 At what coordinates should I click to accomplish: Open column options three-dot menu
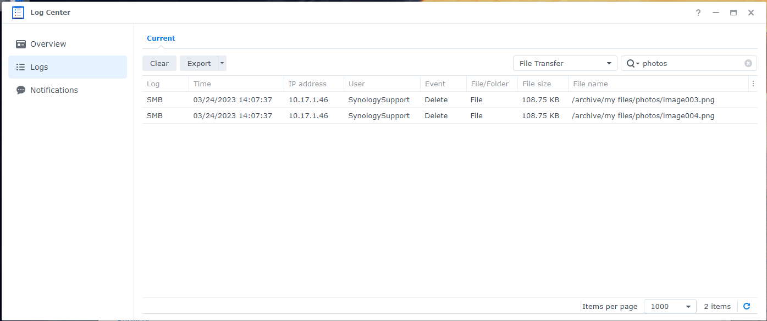pos(753,84)
